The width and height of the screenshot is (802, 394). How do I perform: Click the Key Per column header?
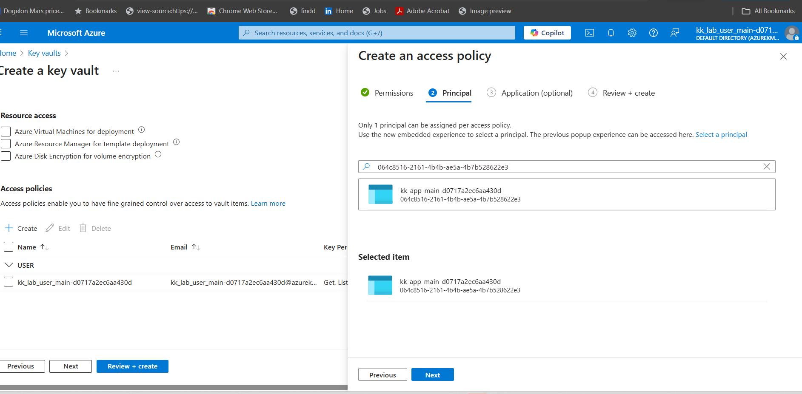point(336,247)
